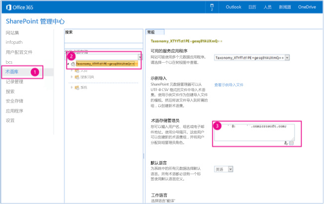This screenshot has width=324, height=204.
Task: Expand the 人员 group in the tree
Action: coord(72,71)
